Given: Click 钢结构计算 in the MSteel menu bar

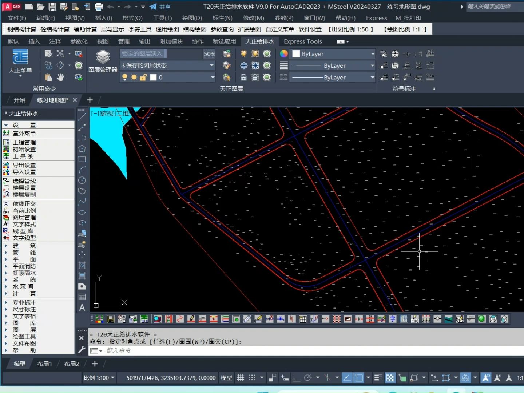Looking at the screenshot, I should point(22,29).
